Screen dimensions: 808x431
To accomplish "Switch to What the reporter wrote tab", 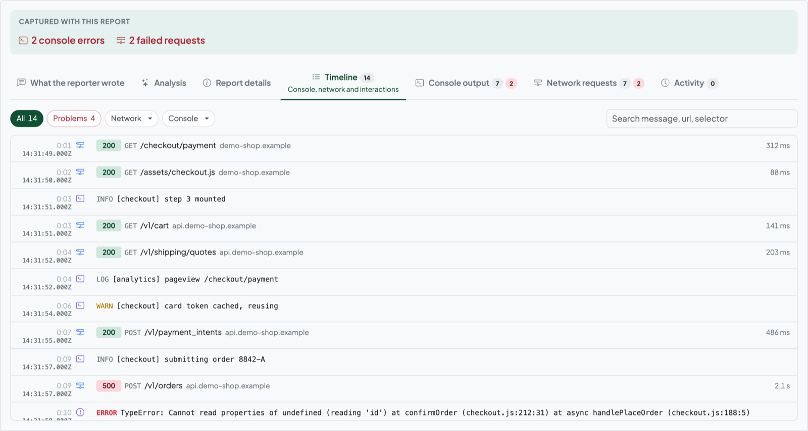I will [71, 83].
